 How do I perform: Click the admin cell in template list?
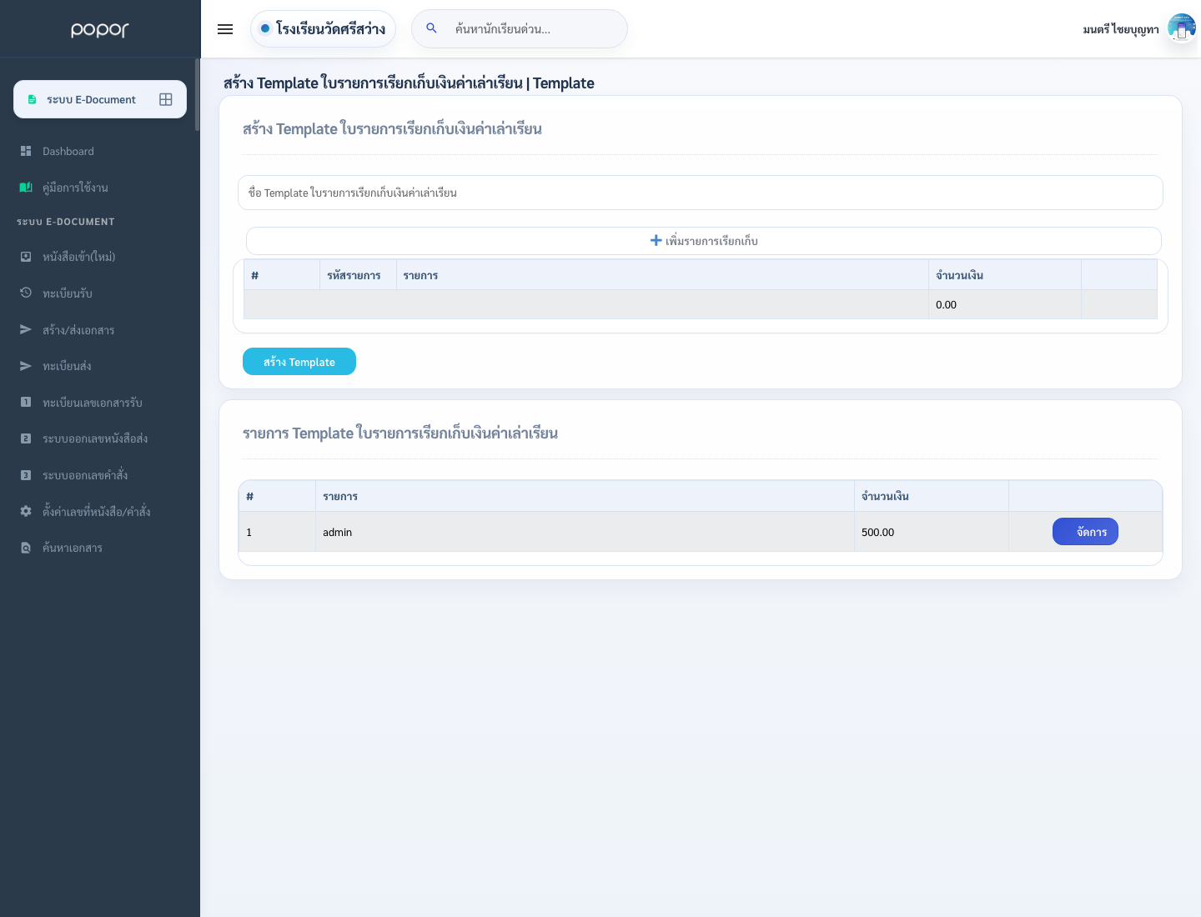pyautogui.click(x=585, y=532)
